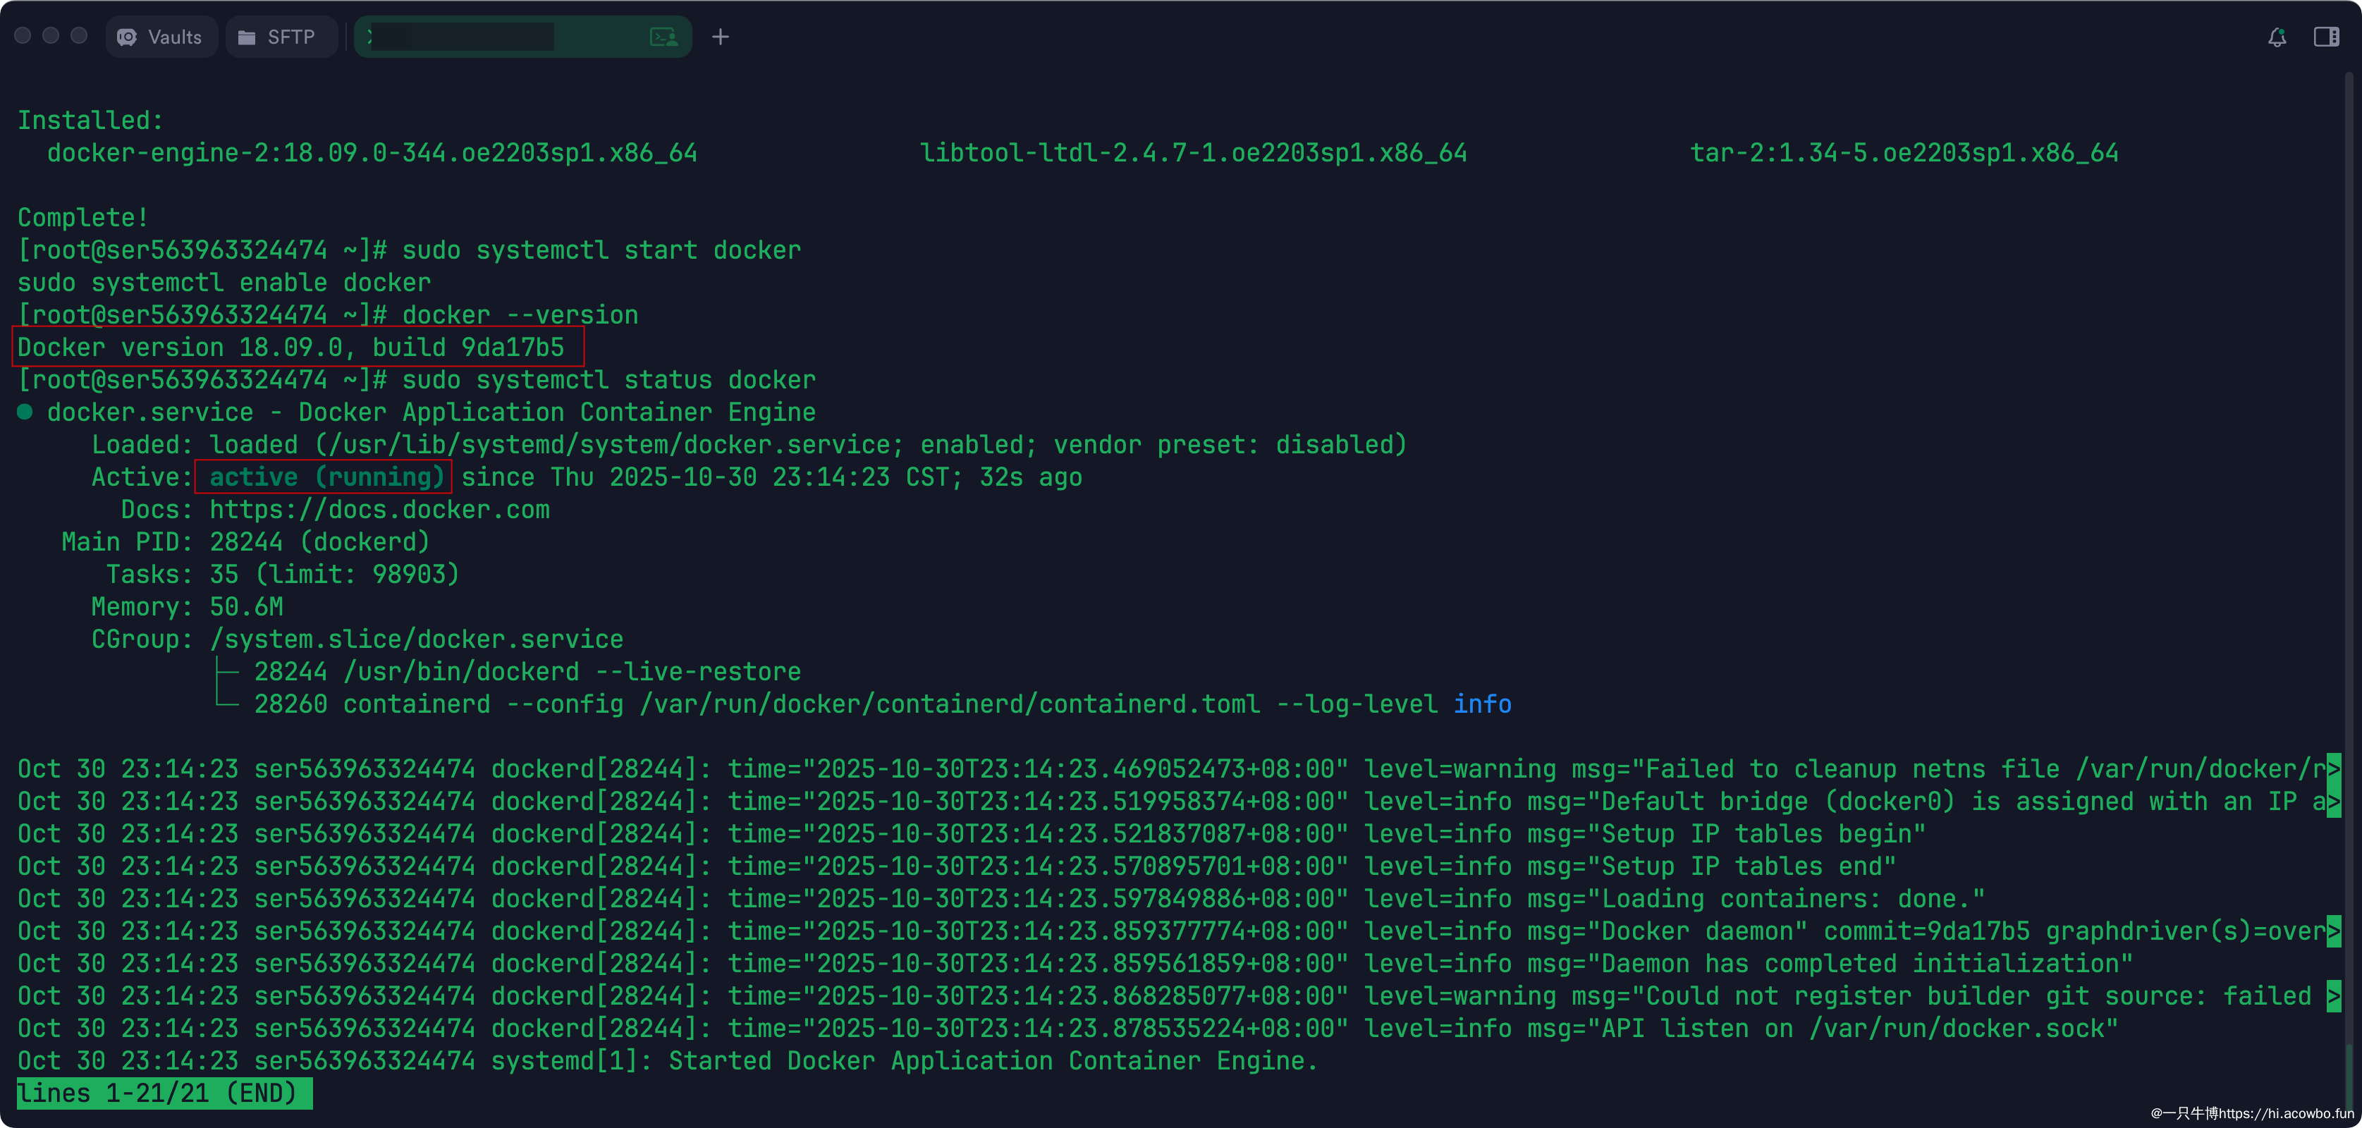The height and width of the screenshot is (1128, 2362).
Task: Click the blue 'info' log-level word
Action: click(x=1483, y=704)
